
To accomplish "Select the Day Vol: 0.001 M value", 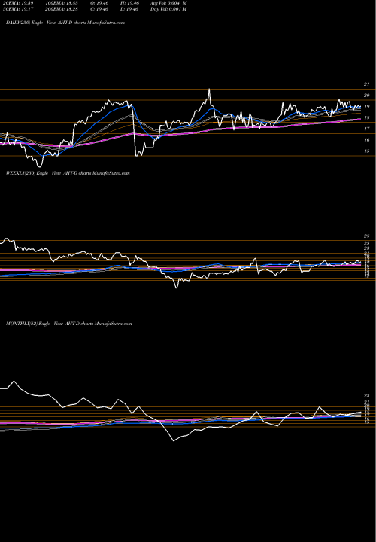I will point(168,9).
